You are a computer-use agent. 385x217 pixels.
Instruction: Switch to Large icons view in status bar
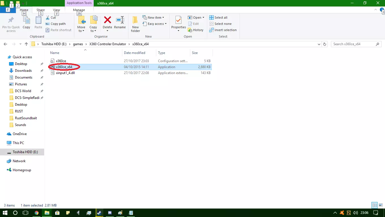[x=380, y=205]
